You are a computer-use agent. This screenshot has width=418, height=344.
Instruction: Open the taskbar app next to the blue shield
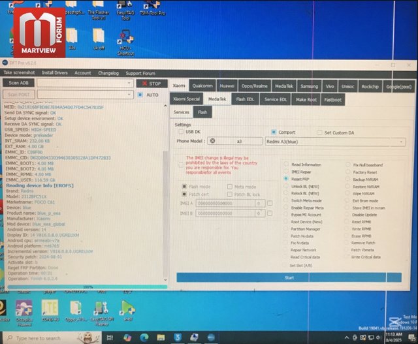point(194,337)
